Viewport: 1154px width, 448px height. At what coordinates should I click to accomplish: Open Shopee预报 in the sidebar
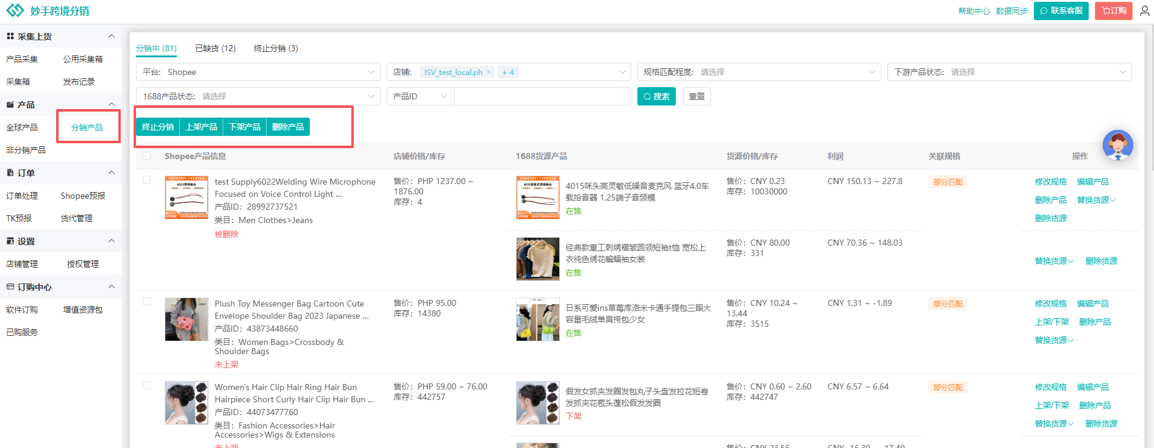83,196
